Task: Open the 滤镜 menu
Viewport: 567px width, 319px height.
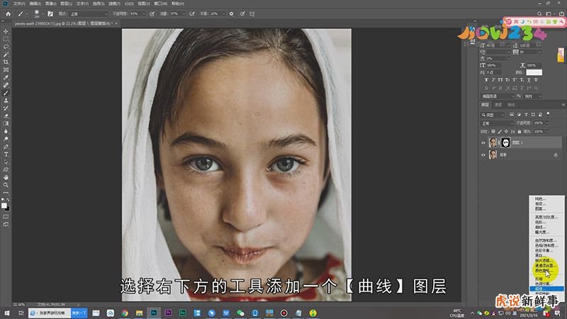Action: pyautogui.click(x=114, y=4)
